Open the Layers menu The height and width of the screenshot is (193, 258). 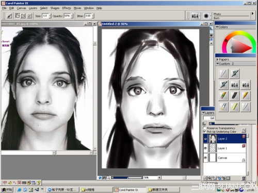33,8
